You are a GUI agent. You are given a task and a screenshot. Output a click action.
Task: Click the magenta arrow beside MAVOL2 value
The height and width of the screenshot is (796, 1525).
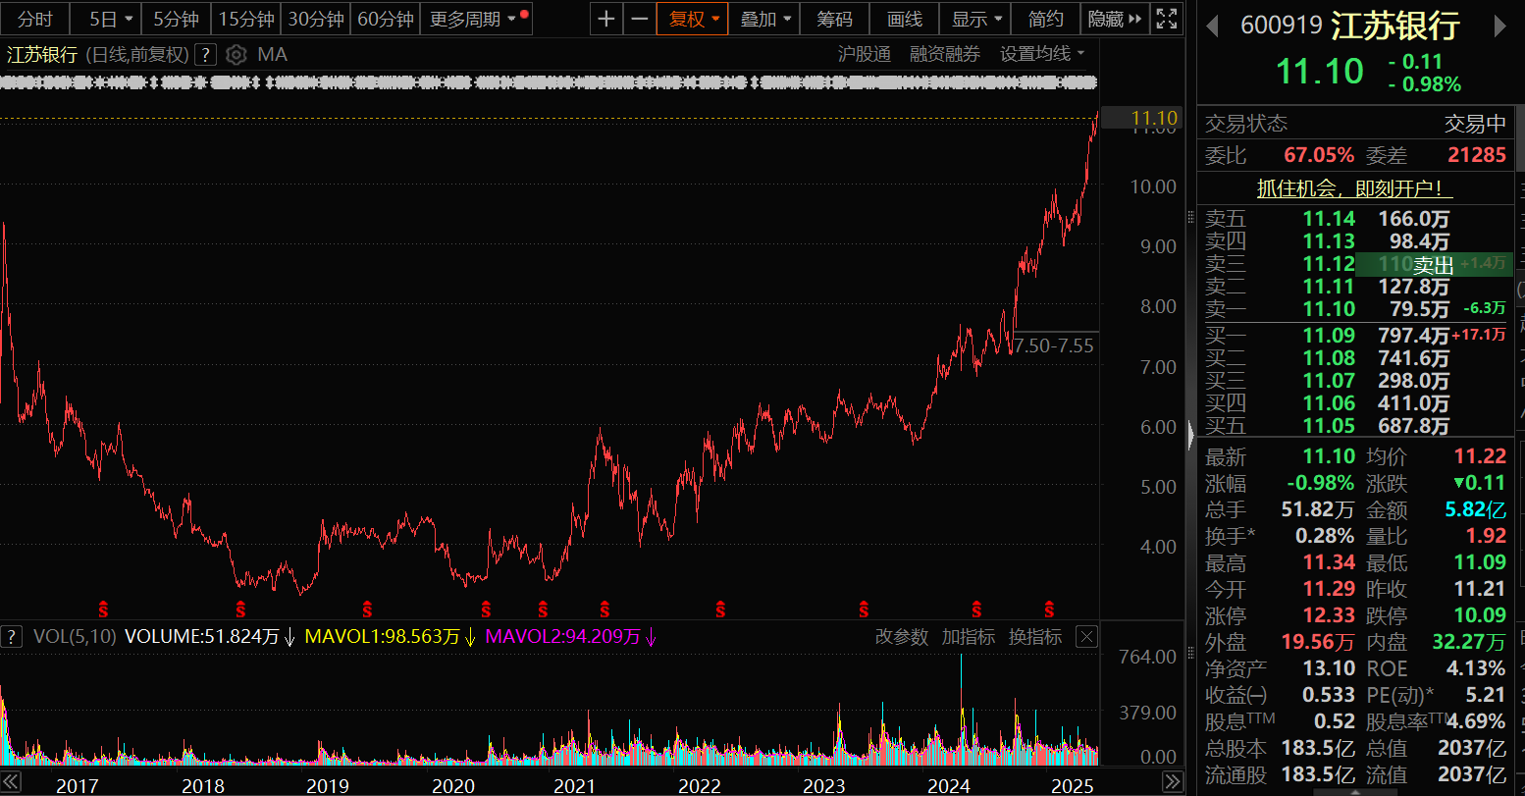(651, 638)
